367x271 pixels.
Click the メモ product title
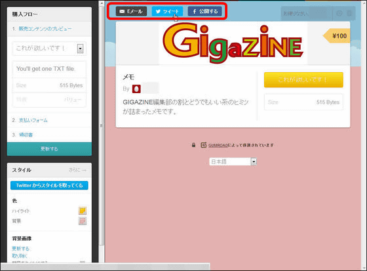click(128, 77)
